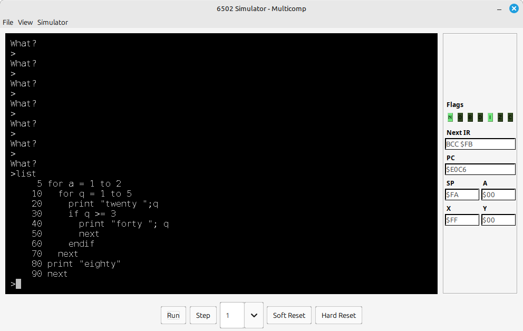Click the step count field showing 1
This screenshot has width=523, height=331.
point(232,315)
